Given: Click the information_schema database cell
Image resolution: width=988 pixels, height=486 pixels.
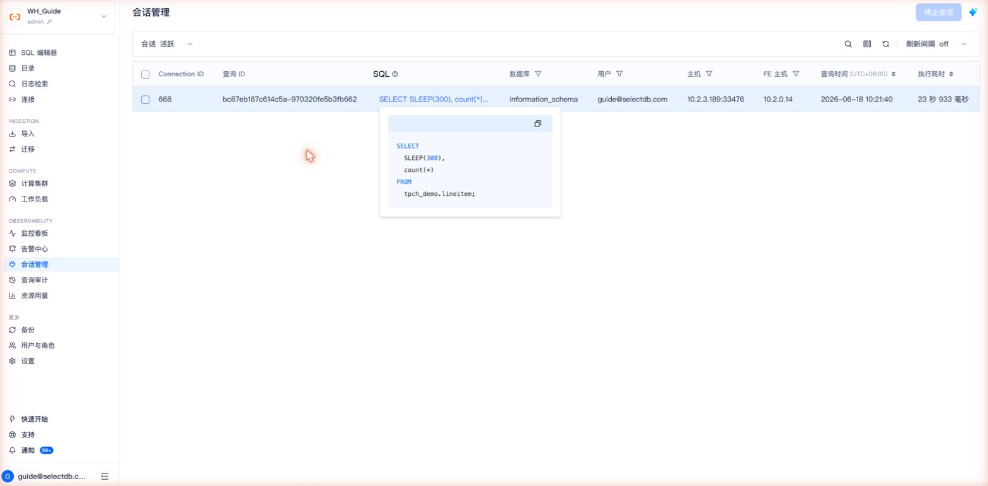Looking at the screenshot, I should pos(543,99).
